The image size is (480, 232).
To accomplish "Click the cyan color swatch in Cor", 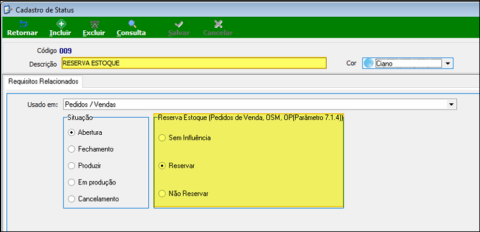I will [x=369, y=63].
